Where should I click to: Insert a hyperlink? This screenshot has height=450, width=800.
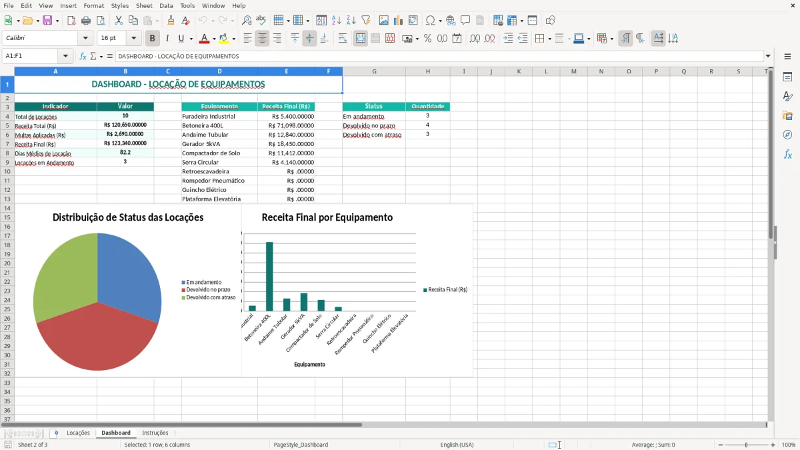click(x=451, y=21)
